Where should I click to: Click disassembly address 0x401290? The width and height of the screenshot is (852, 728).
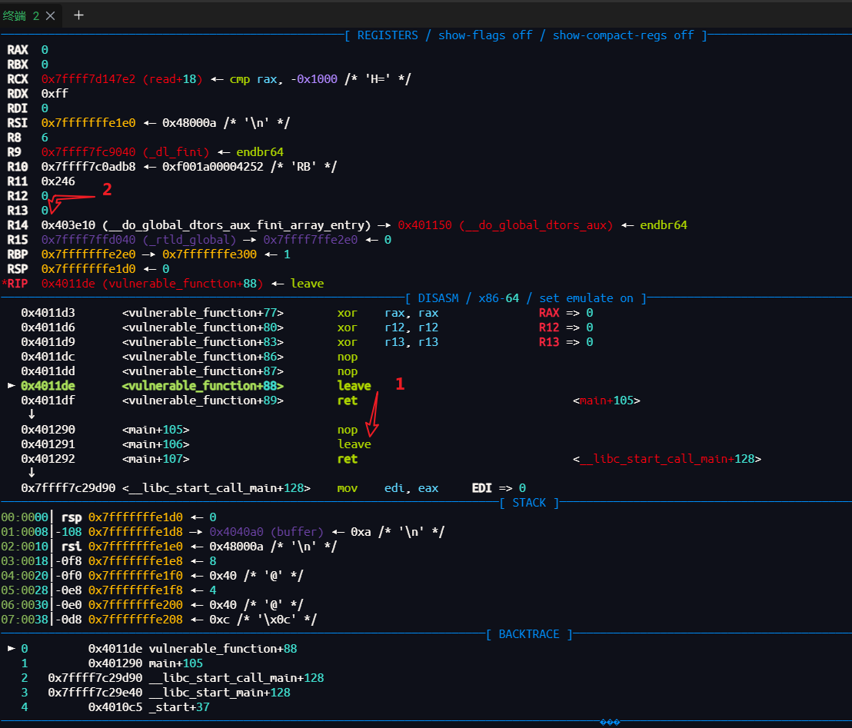click(x=48, y=430)
